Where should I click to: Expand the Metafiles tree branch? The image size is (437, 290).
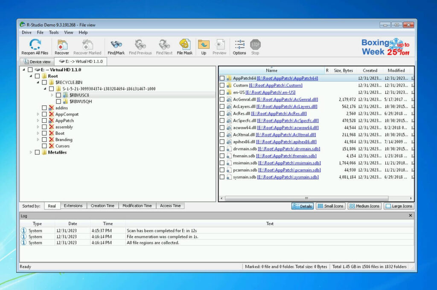(30, 152)
